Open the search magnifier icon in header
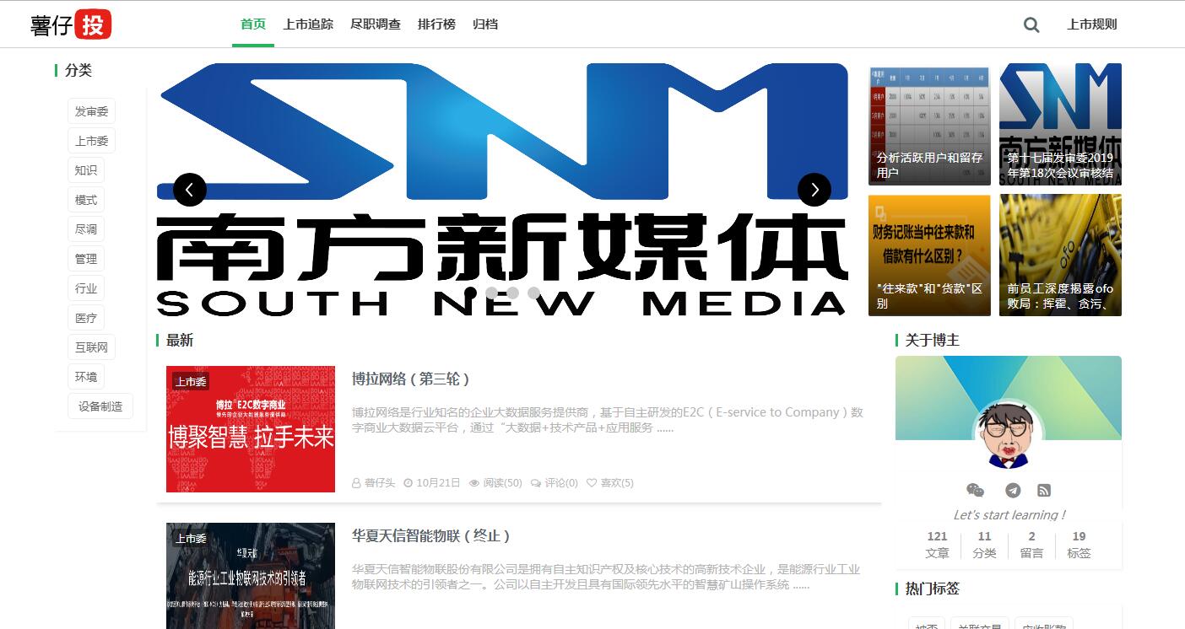This screenshot has height=629, width=1185. click(1031, 24)
